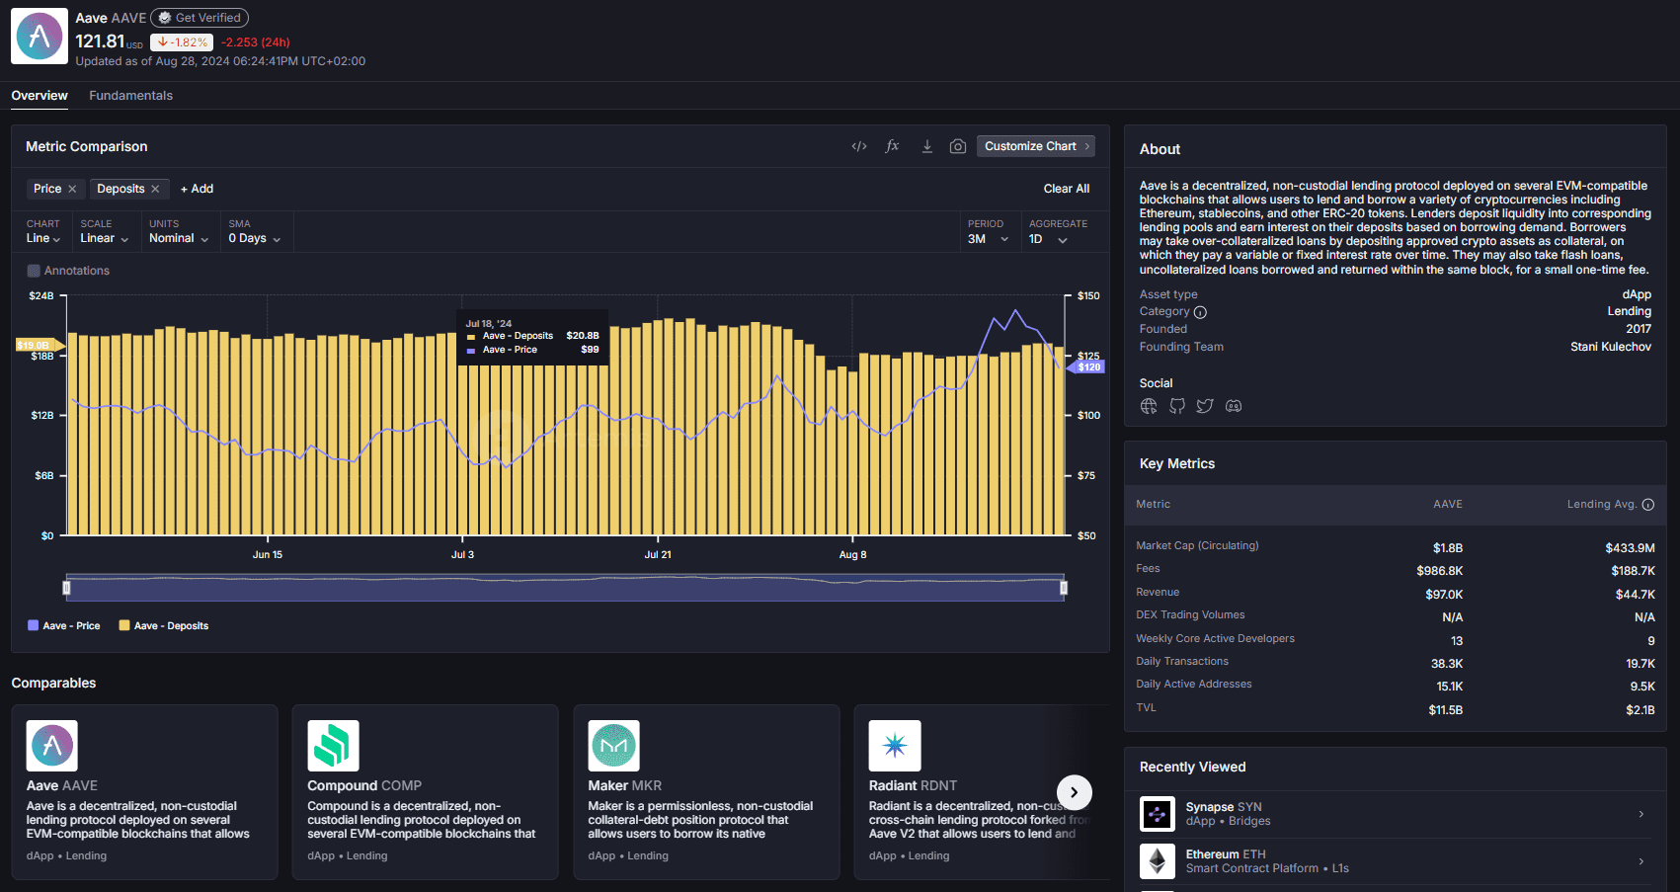
Task: Click the Aave logo in the header
Action: point(40,37)
